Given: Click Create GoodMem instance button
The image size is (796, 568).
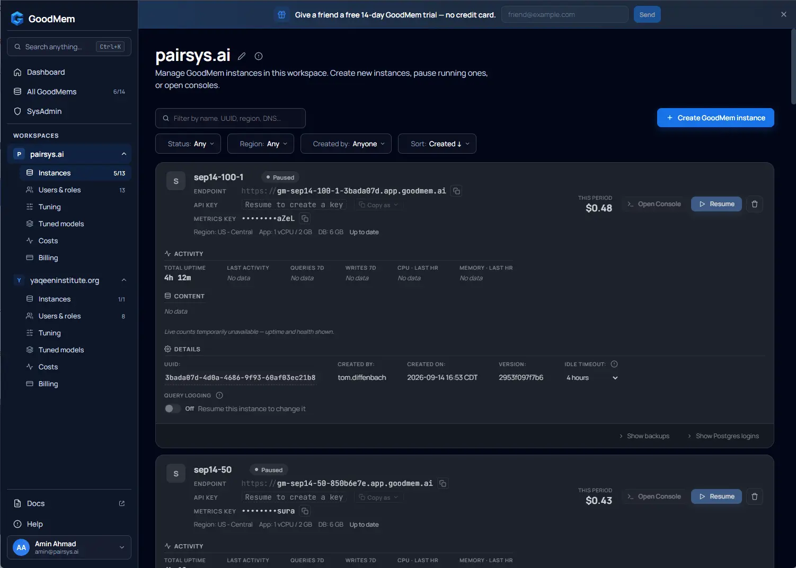Looking at the screenshot, I should point(715,118).
